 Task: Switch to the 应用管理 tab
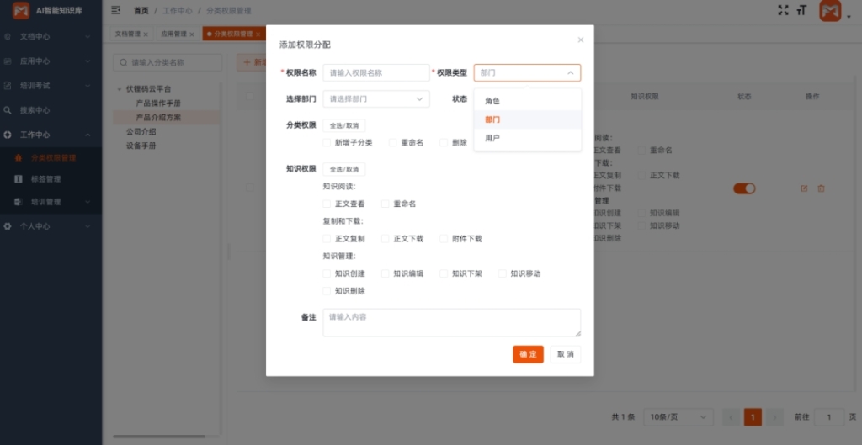(x=173, y=34)
